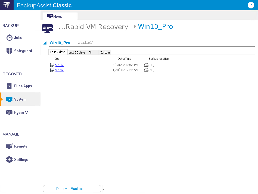The image size is (258, 194).
Task: Select the Last 30 days filter tab
Action: (77, 52)
